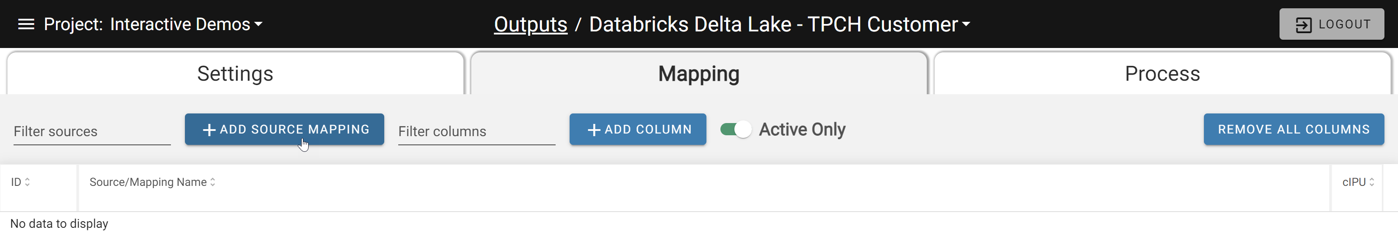This screenshot has height=233, width=1398.
Task: Sort by cIPU column arrows
Action: point(1371,182)
